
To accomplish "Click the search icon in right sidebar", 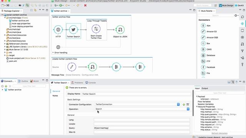I will (243, 17).
